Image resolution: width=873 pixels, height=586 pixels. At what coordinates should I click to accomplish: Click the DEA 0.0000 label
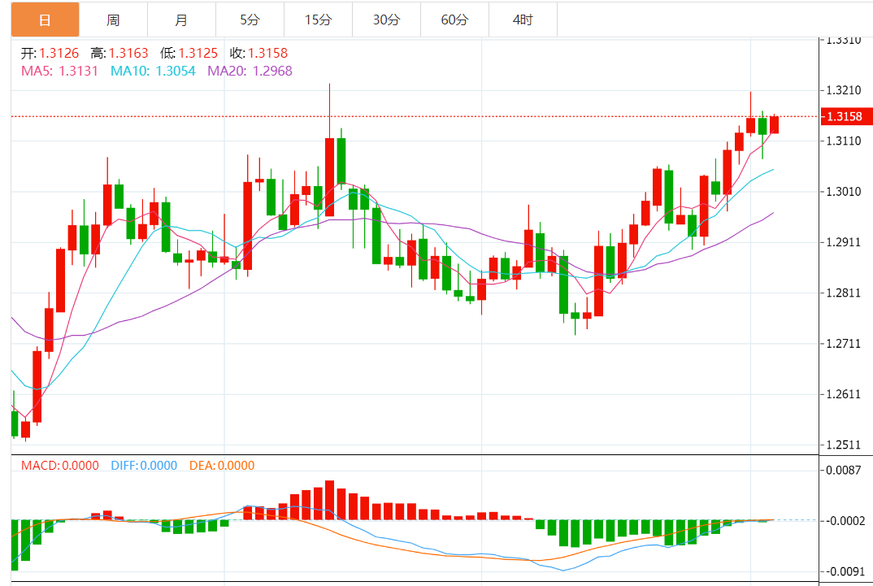pyautogui.click(x=222, y=465)
